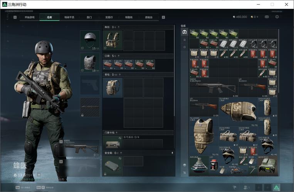Image resolution: width=294 pixels, height=192 pixels.
Task: Select the empty secondary weapon slot 2
Action: (80, 167)
